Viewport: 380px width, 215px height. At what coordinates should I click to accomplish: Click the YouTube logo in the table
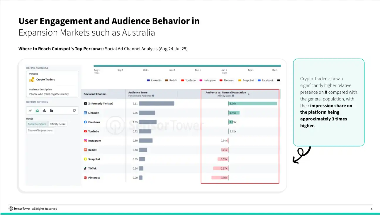(85, 131)
